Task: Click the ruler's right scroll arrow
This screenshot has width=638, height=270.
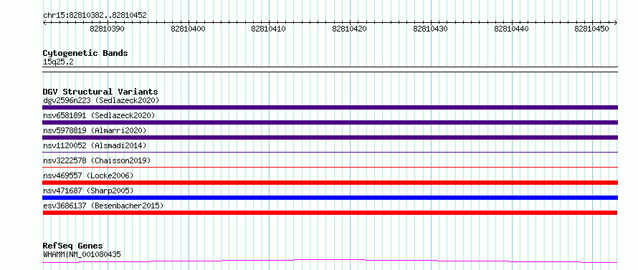Action: pos(615,23)
